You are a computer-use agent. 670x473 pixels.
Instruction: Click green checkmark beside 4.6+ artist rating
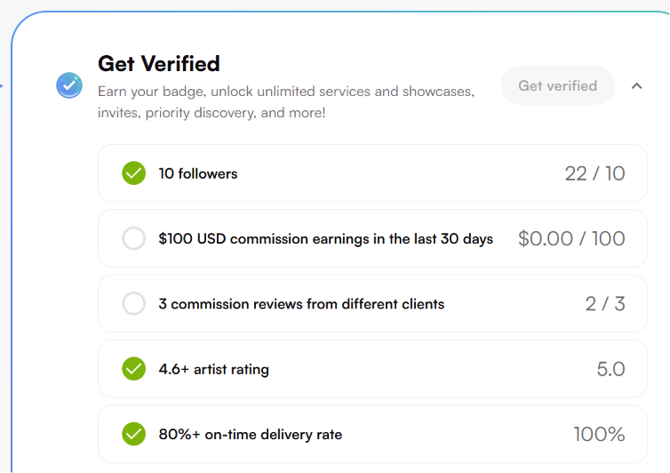pyautogui.click(x=134, y=369)
